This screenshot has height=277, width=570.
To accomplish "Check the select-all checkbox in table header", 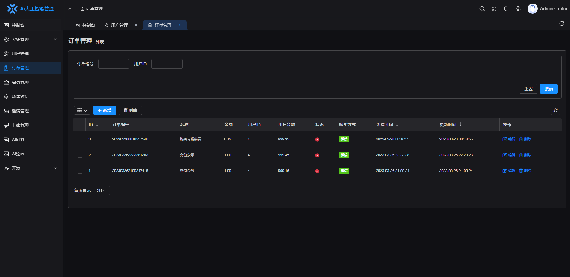I will [x=80, y=125].
